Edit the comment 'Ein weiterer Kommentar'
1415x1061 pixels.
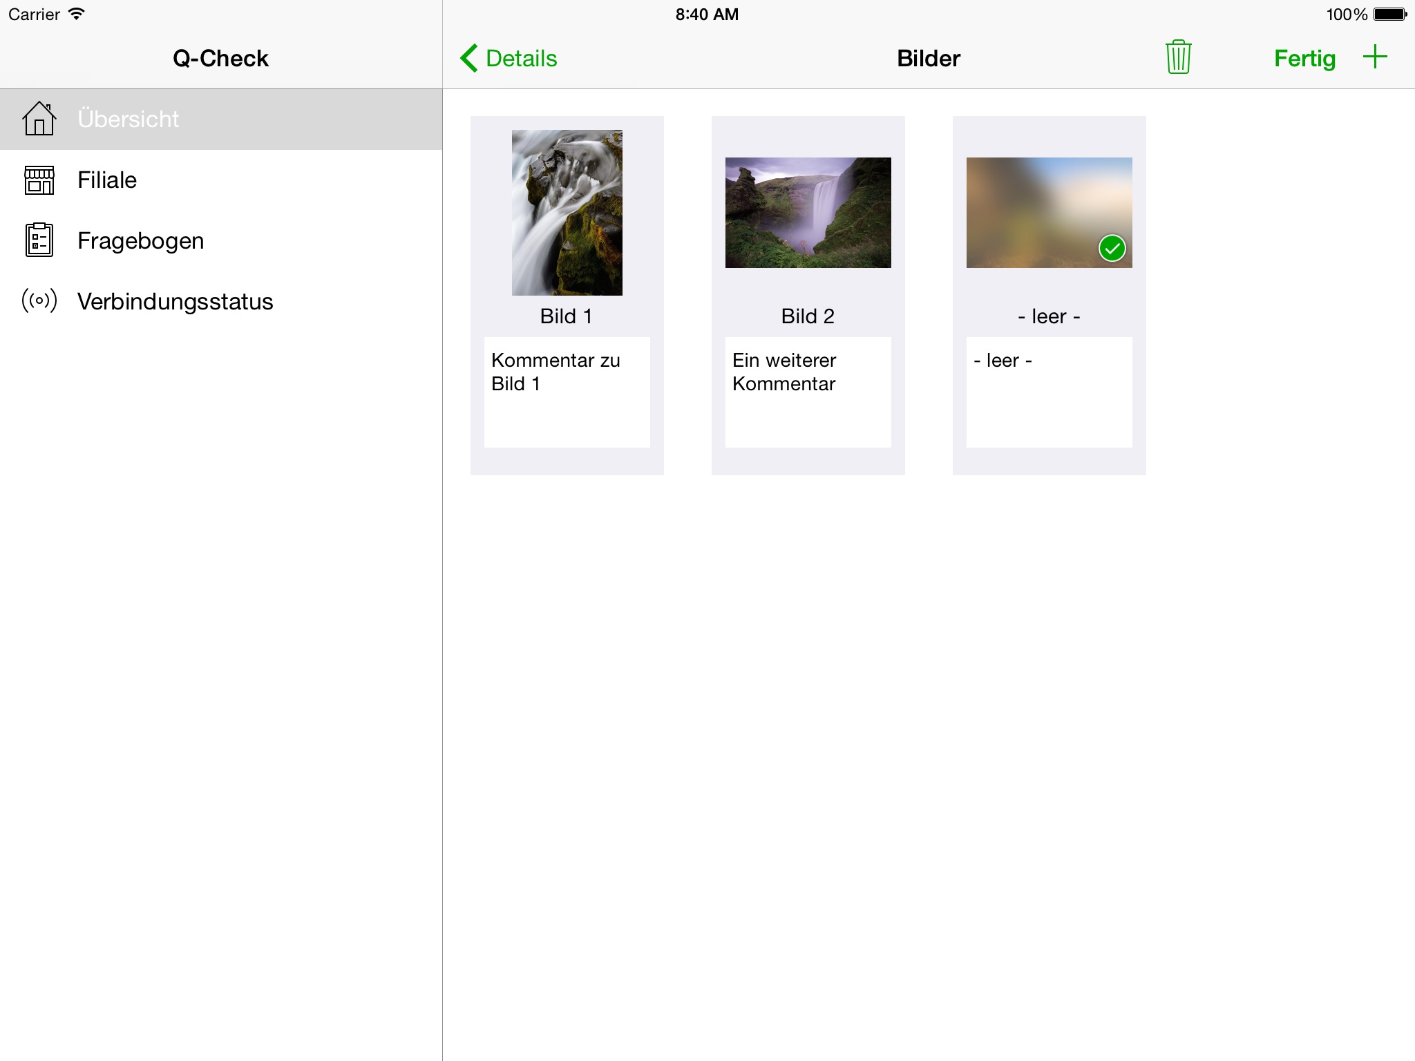tap(808, 392)
